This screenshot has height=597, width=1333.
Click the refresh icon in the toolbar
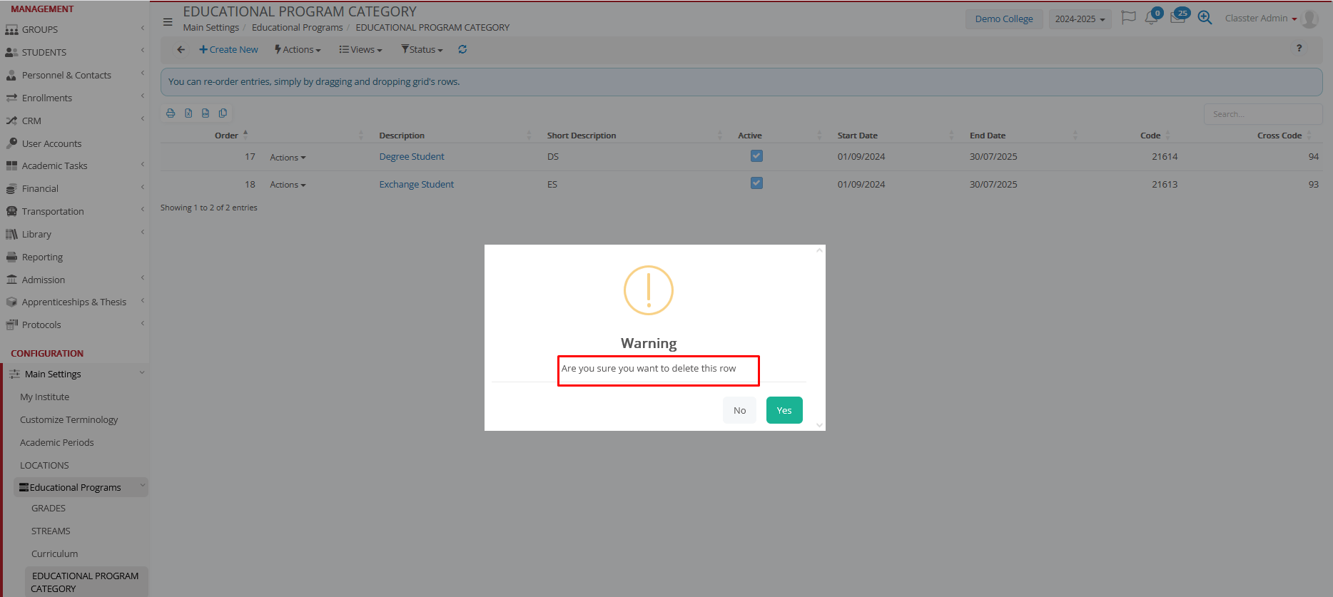tap(462, 49)
